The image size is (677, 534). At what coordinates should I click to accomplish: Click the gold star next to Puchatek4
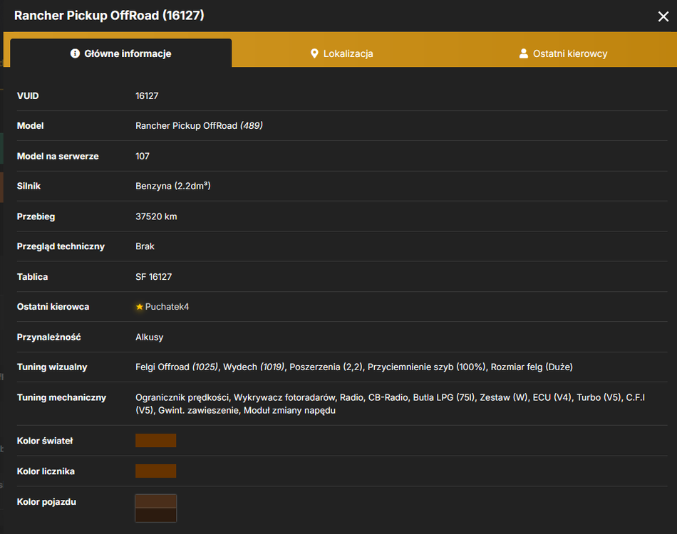coord(140,307)
